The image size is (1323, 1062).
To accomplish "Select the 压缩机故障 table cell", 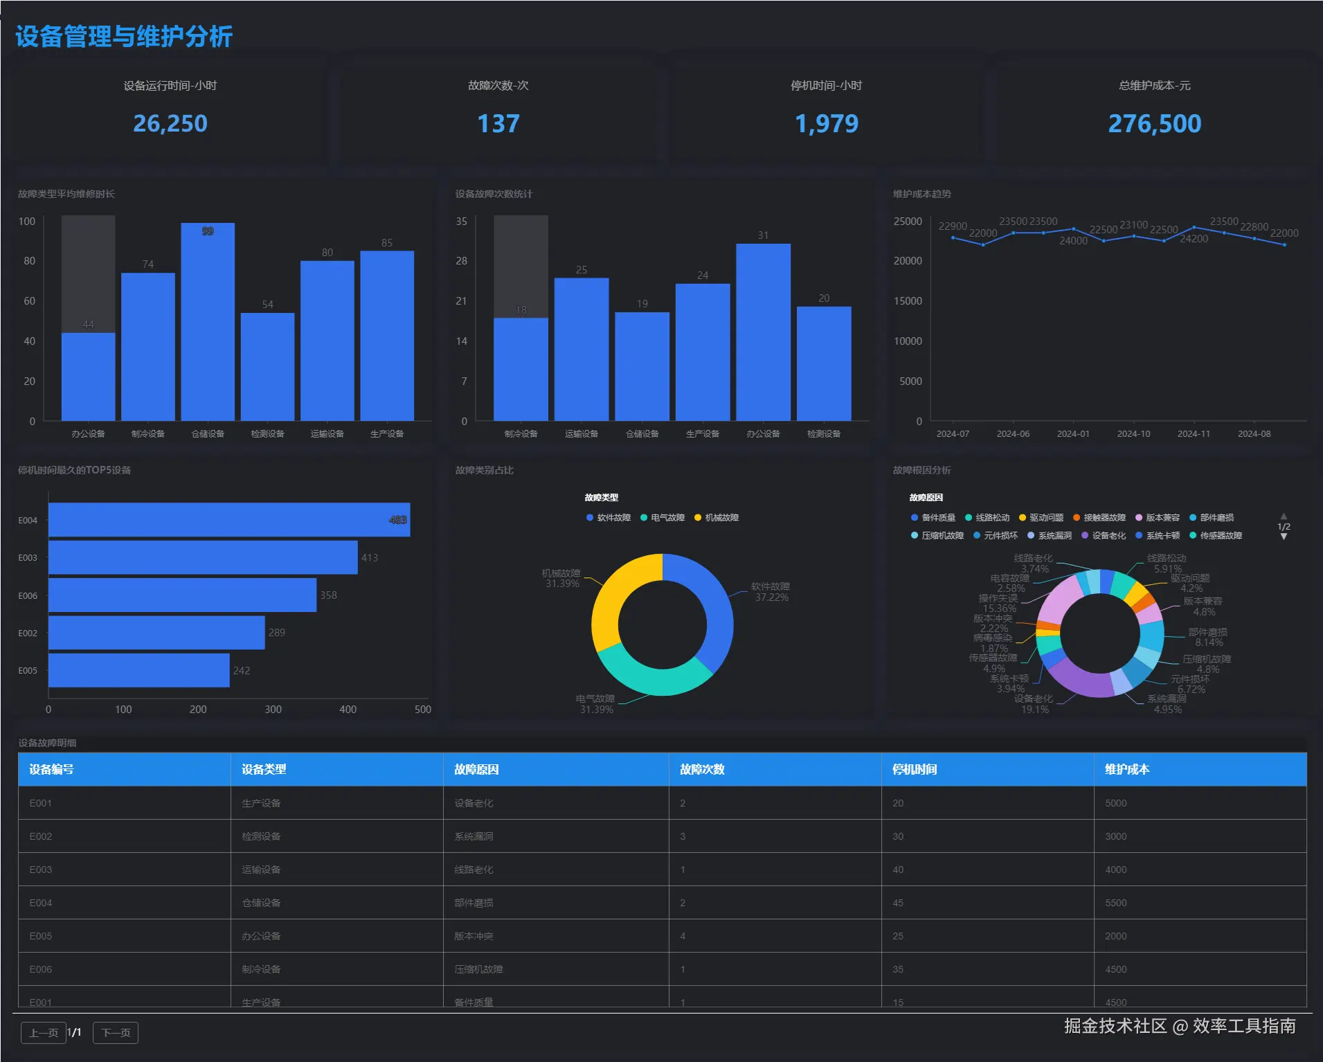I will pyautogui.click(x=556, y=969).
